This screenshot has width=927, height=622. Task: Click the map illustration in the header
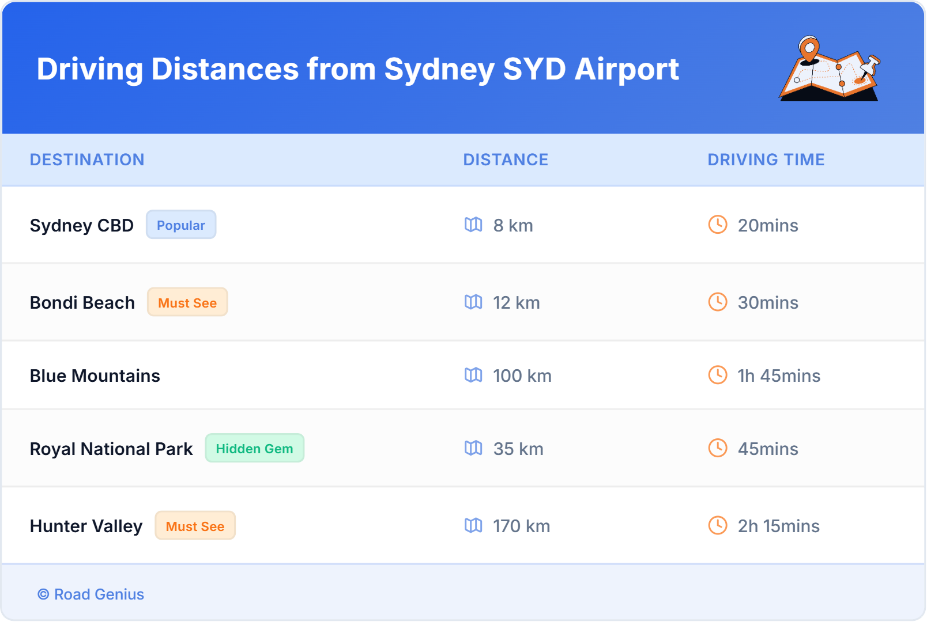click(x=830, y=69)
